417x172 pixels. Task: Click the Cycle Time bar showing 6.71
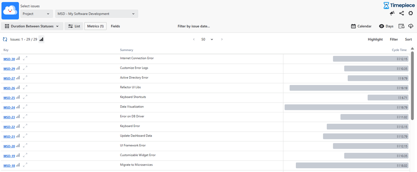[388, 97]
